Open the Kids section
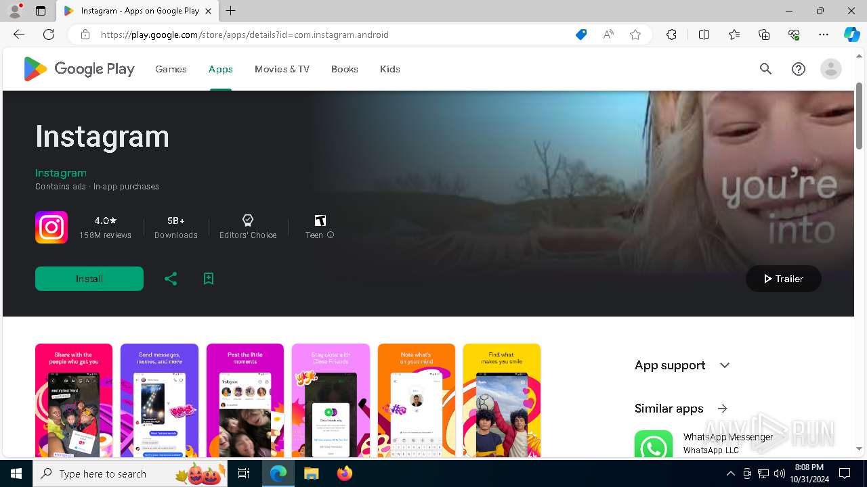The image size is (867, 487). 390,69
